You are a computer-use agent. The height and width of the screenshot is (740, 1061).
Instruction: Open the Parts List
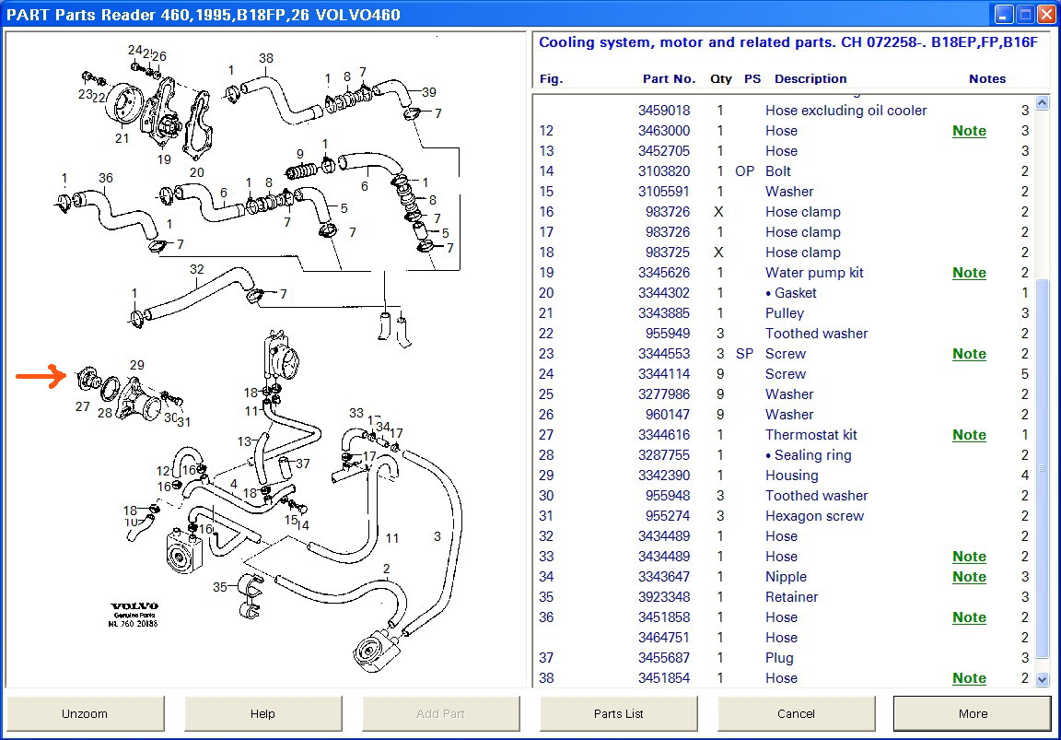coord(619,713)
